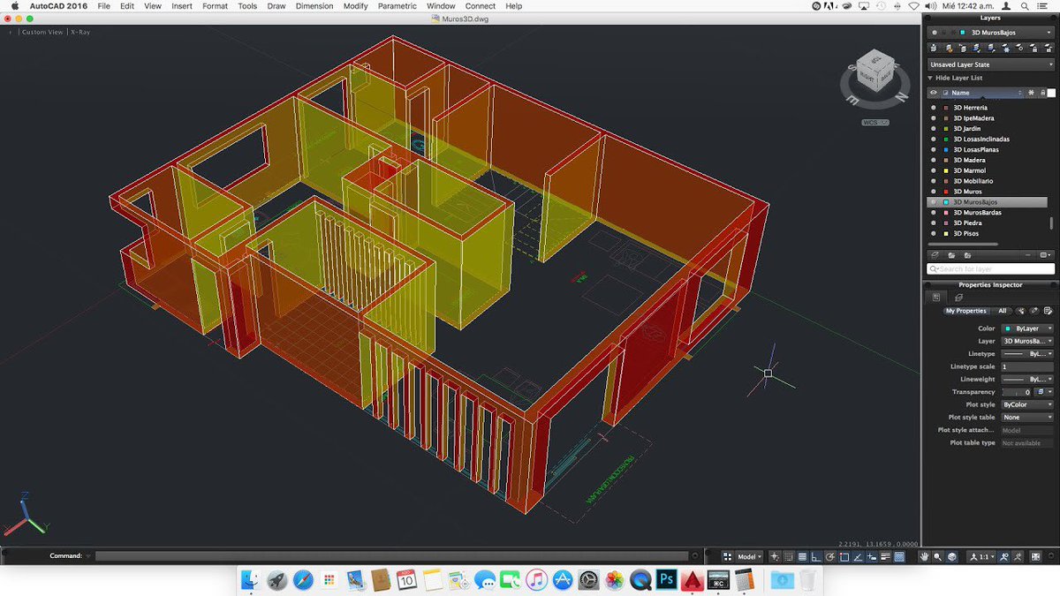Toggle ortho mode in status bar

click(x=816, y=556)
